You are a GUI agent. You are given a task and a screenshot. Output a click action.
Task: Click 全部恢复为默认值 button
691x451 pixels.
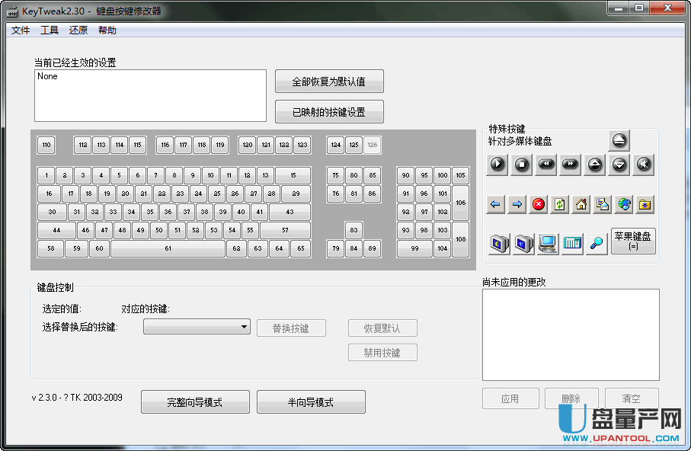(x=329, y=82)
